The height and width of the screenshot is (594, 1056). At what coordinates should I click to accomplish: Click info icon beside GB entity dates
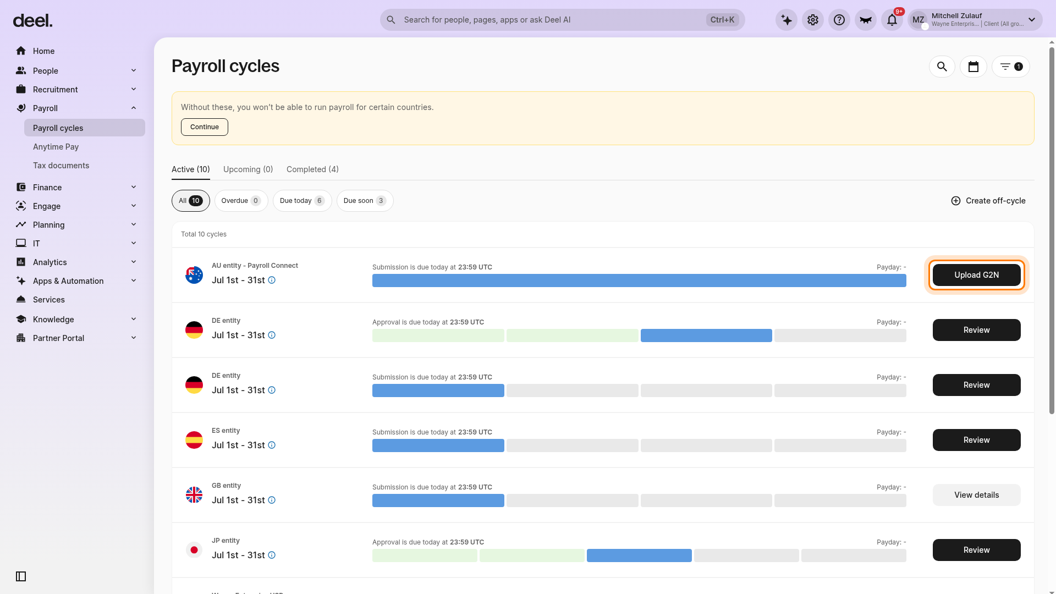coord(272,500)
